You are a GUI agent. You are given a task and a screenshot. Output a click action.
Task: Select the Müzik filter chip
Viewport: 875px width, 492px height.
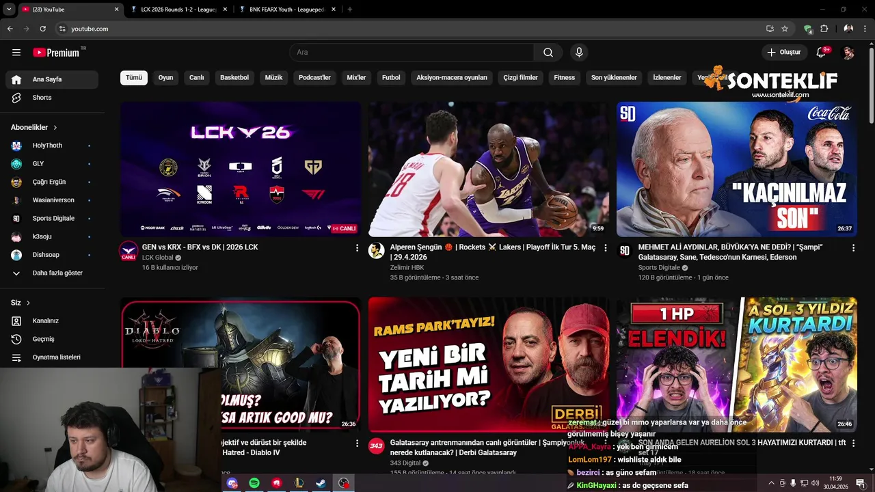273,78
